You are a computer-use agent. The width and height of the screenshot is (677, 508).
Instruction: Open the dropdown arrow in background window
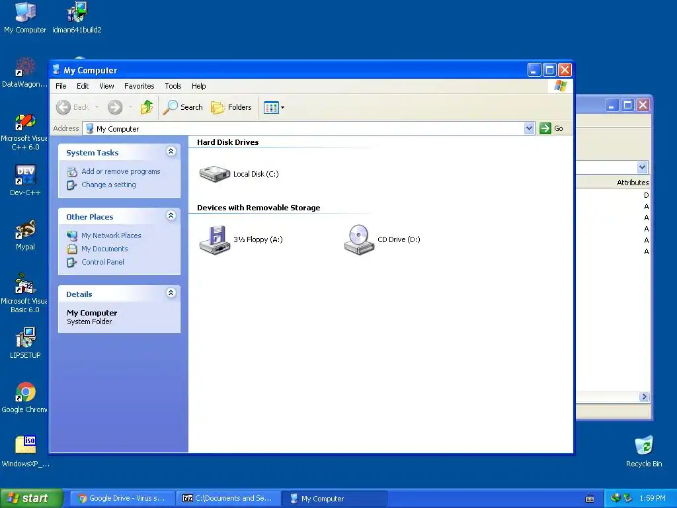click(x=642, y=167)
